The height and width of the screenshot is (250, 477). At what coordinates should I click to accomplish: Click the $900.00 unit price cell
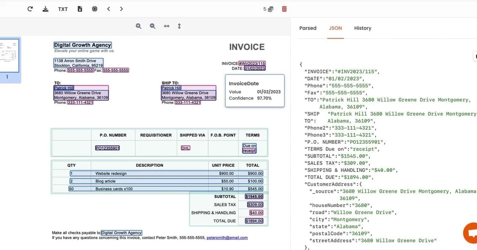click(226, 174)
